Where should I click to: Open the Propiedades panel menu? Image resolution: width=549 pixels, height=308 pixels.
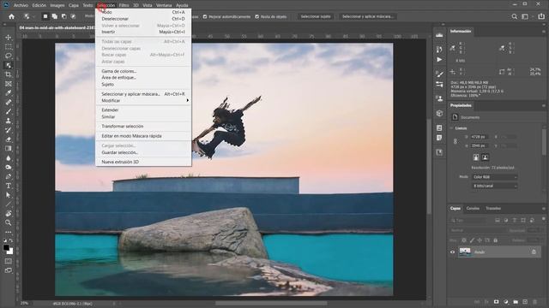(x=544, y=105)
